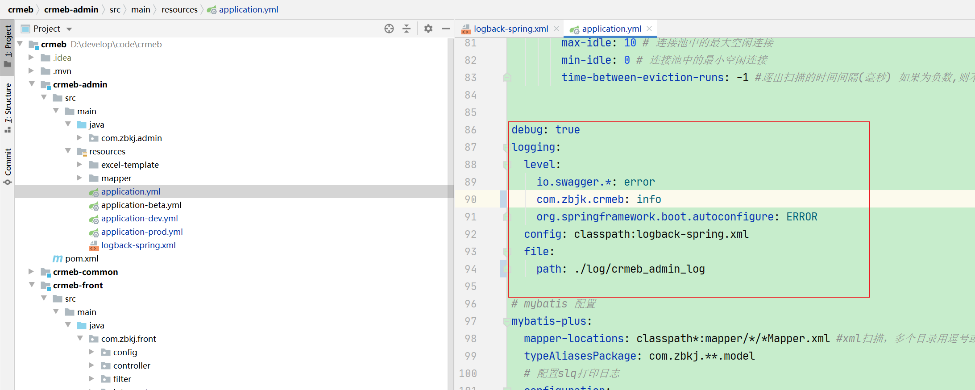This screenshot has width=975, height=390.
Task: Click the typeAliasesPackage line in editor
Action: coord(639,356)
